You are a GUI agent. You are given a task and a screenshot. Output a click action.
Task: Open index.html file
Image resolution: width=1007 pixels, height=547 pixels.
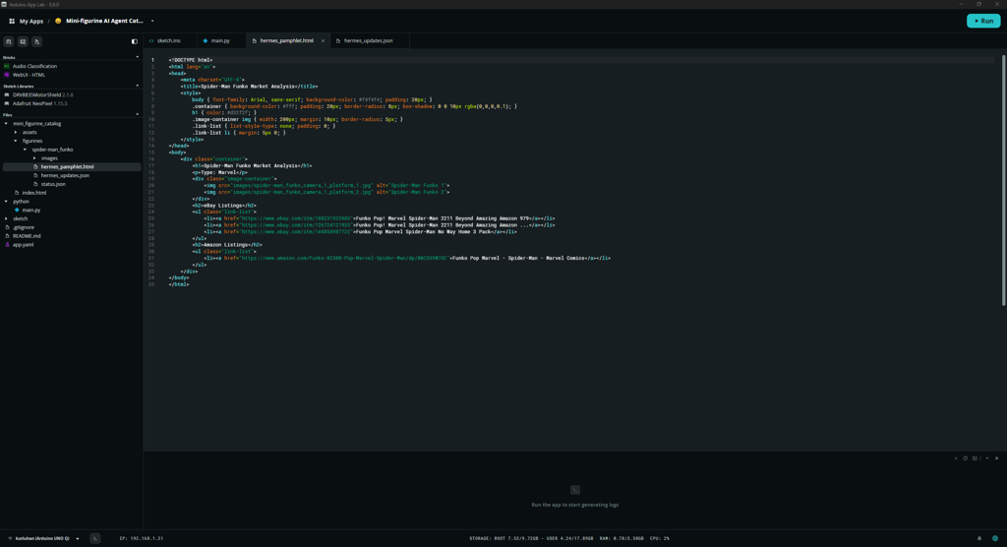click(34, 193)
